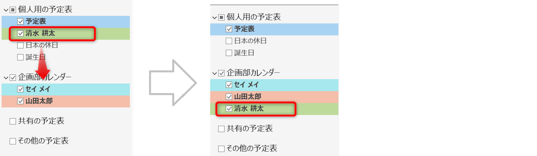Collapse 企画部カレンダー group in left list

(x=6, y=78)
